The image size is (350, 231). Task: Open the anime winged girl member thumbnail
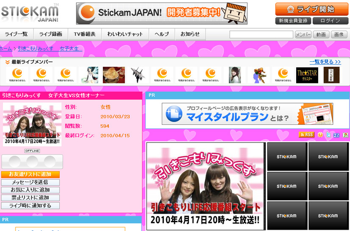[90, 75]
